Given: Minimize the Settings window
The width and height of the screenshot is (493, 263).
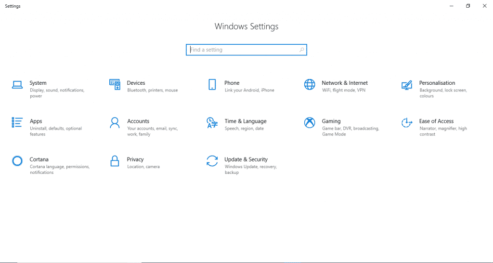Looking at the screenshot, I should click(x=452, y=6).
